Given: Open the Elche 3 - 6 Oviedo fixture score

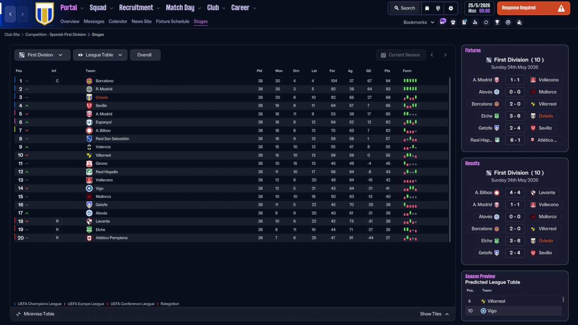Looking at the screenshot, I should point(515,116).
